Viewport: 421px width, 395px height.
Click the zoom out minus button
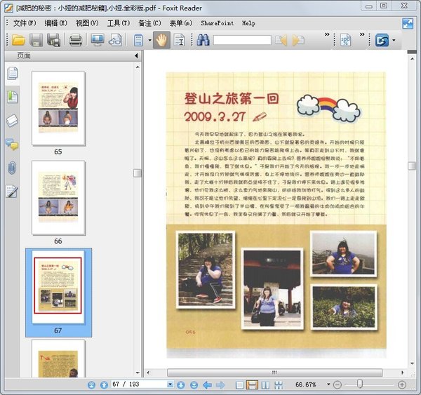[337, 384]
